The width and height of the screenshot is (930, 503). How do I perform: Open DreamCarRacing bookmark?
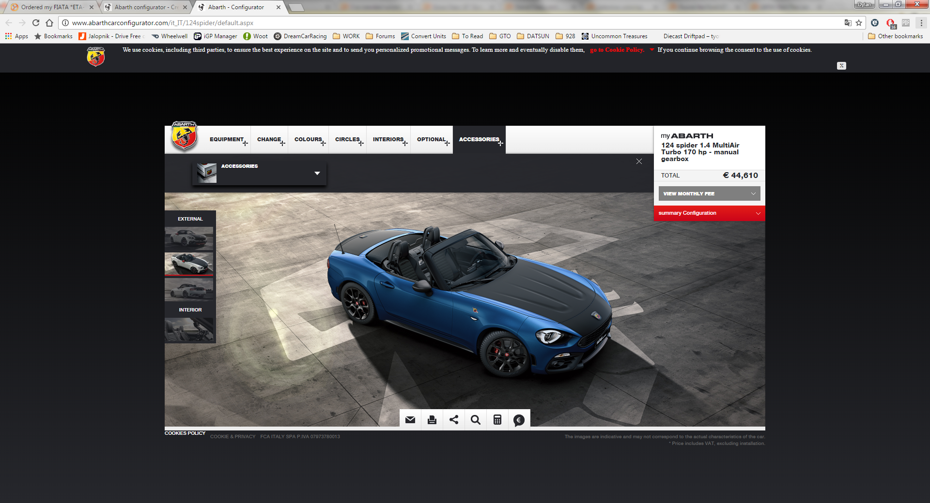tap(300, 36)
